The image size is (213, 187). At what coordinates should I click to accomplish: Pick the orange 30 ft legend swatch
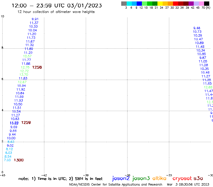(170, 3)
